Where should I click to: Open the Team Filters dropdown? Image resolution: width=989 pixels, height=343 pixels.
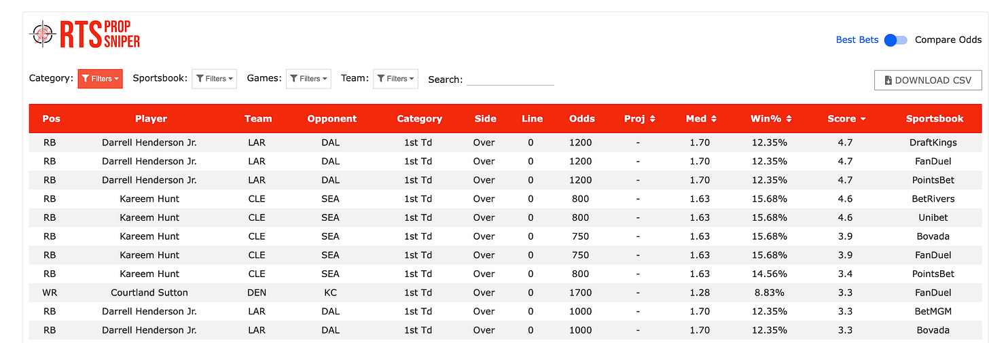(x=396, y=79)
